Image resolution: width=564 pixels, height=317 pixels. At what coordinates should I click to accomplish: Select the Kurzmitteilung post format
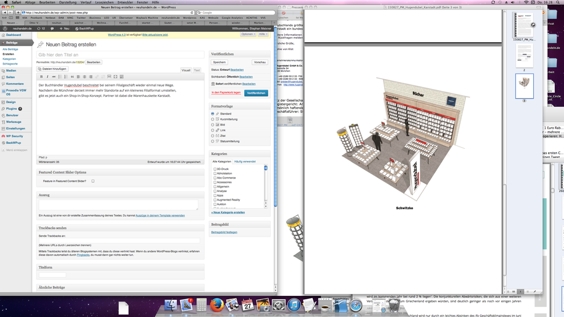click(212, 119)
